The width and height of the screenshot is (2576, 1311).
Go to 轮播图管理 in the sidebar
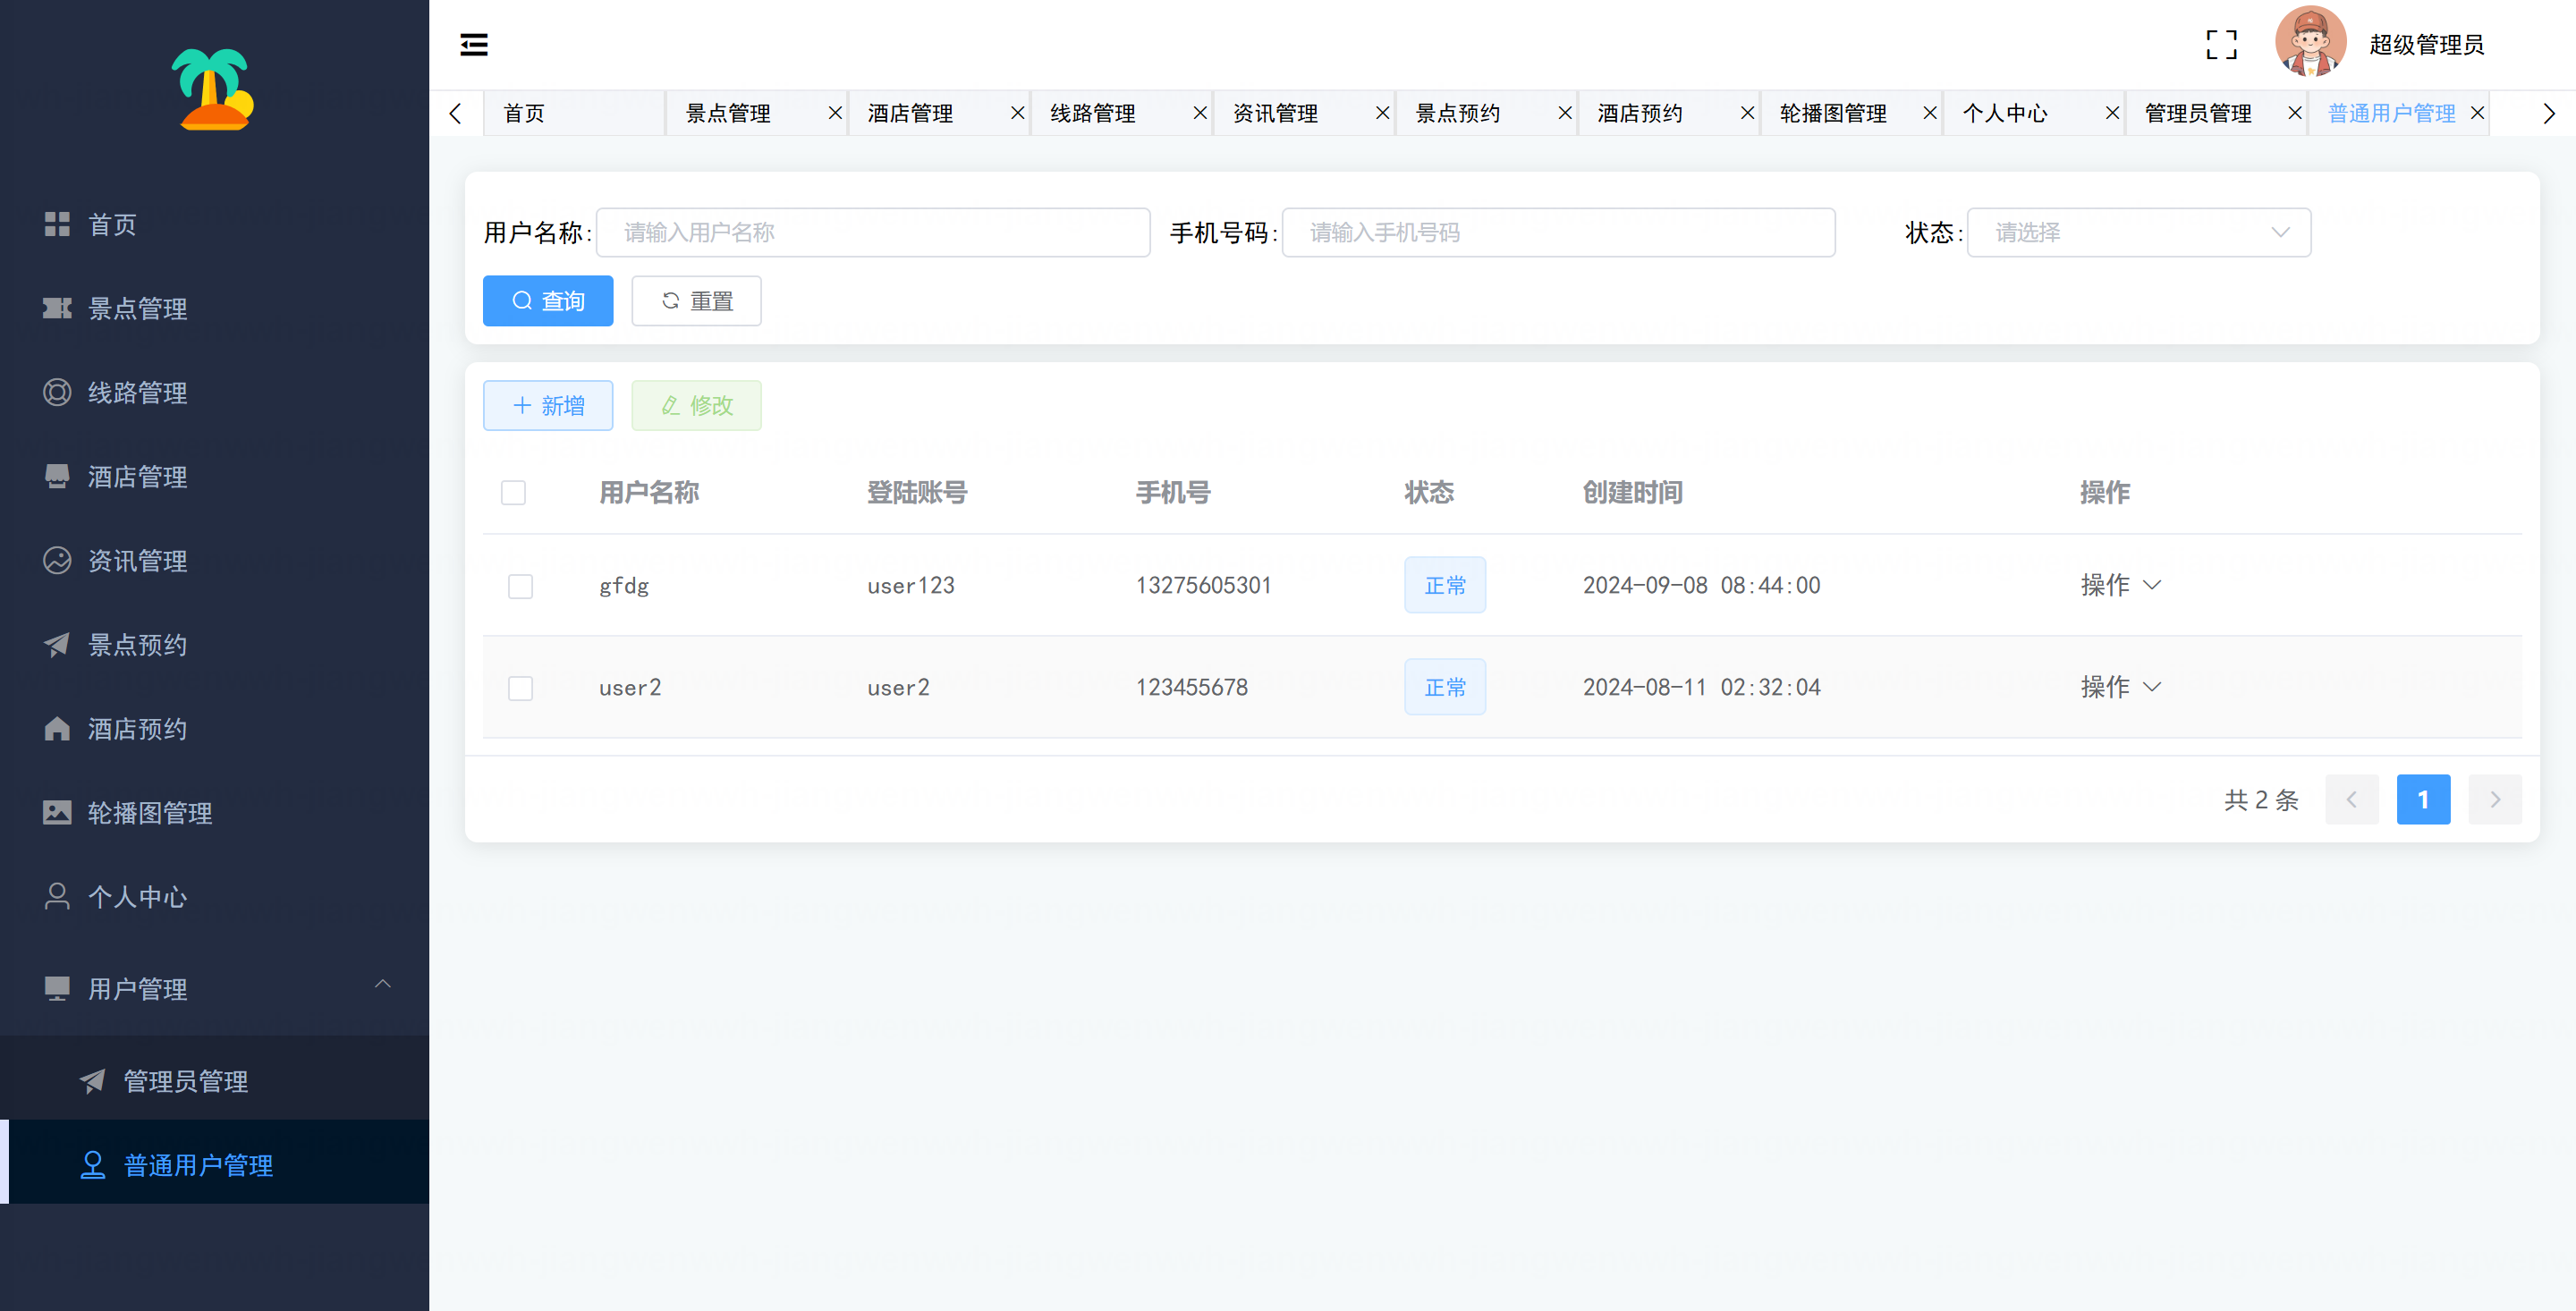(149, 813)
